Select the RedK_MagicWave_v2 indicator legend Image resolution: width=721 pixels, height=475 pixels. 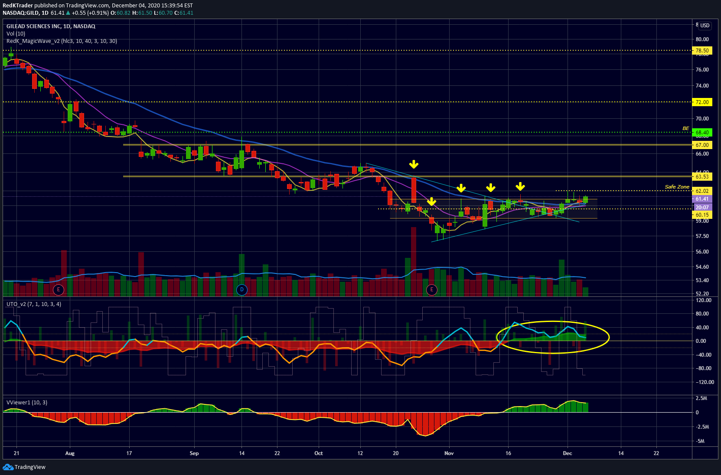[62, 41]
